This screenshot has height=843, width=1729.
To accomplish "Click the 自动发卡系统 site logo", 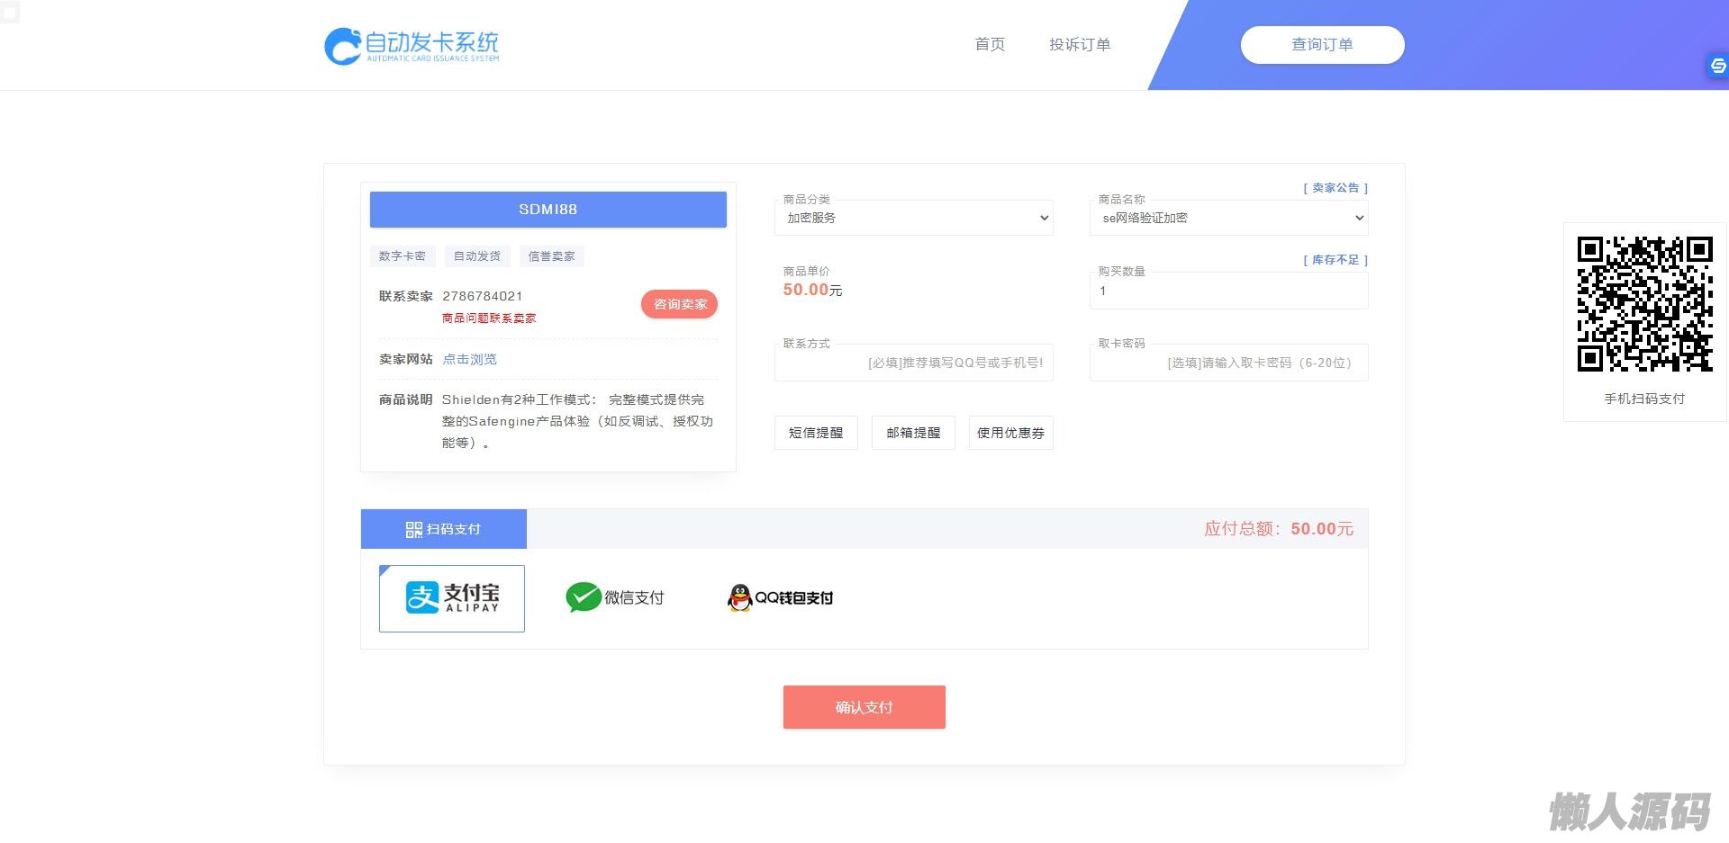I will point(412,45).
